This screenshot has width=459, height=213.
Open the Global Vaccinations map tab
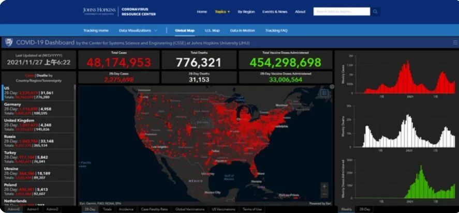[x=190, y=209]
